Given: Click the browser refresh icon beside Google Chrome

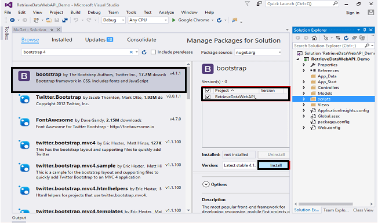Looking at the screenshot, I should click(219, 20).
